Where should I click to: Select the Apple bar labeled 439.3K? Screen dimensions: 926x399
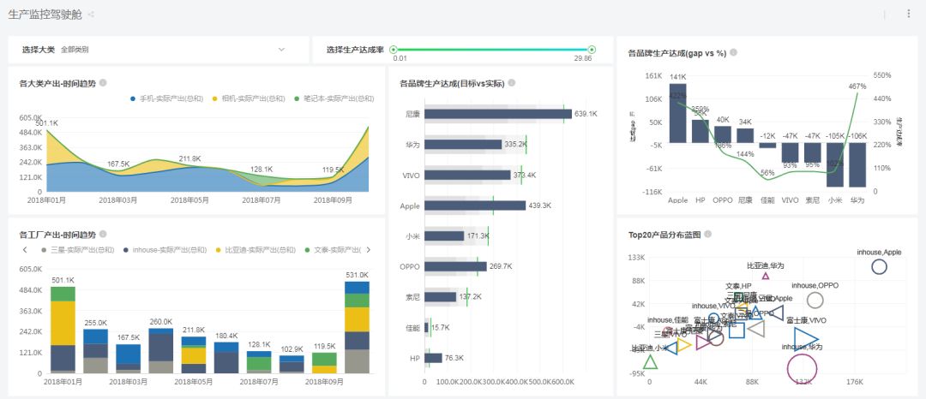[x=475, y=205]
